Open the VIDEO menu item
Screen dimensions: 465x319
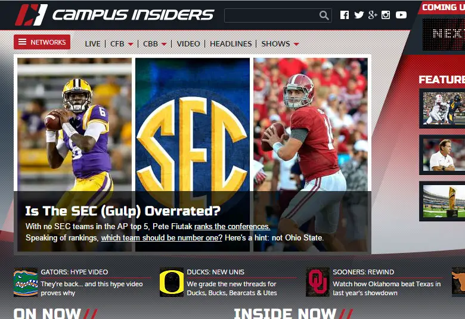point(188,44)
